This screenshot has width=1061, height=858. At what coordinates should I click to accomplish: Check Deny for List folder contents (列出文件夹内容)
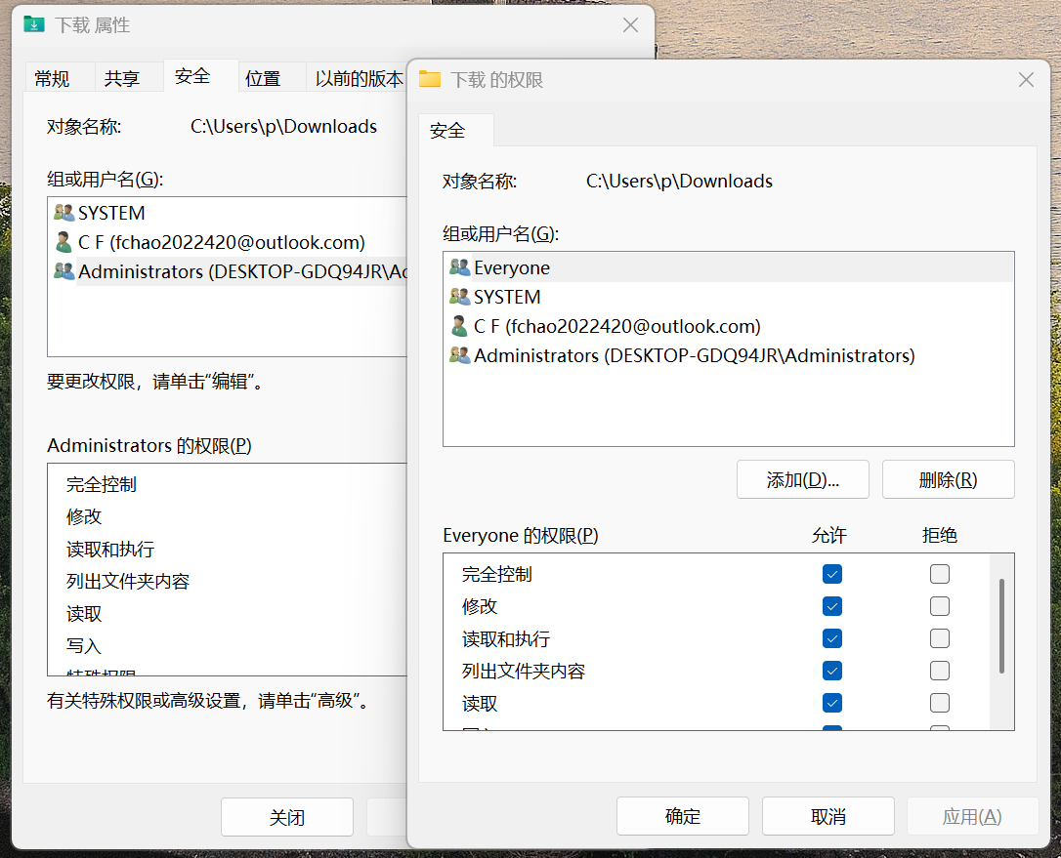[x=940, y=671]
